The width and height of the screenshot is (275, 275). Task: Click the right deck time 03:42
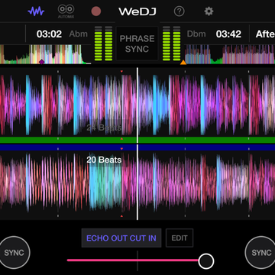click(228, 34)
